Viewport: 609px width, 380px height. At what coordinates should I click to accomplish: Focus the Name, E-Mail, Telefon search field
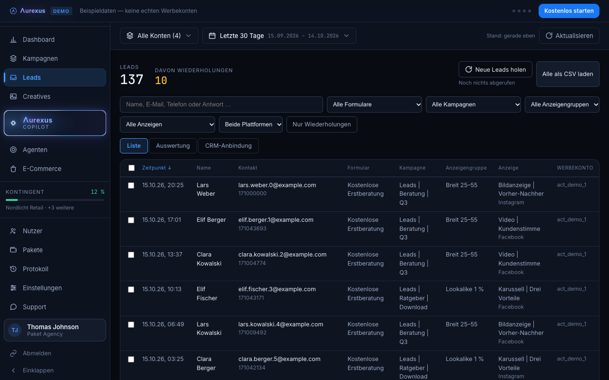tap(221, 104)
